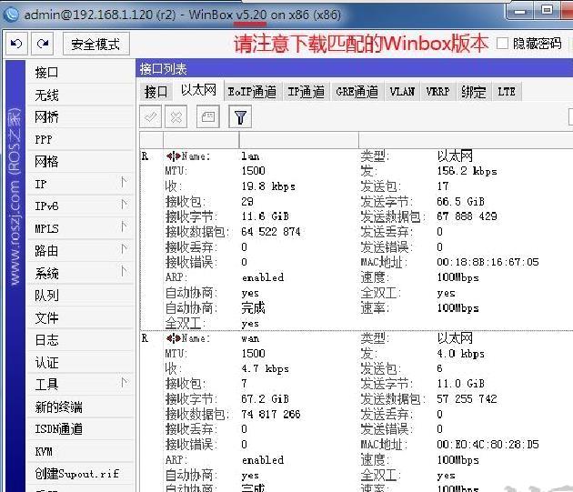The image size is (573, 492).
Task: Click lan interface icon beside Name
Action: click(x=173, y=156)
